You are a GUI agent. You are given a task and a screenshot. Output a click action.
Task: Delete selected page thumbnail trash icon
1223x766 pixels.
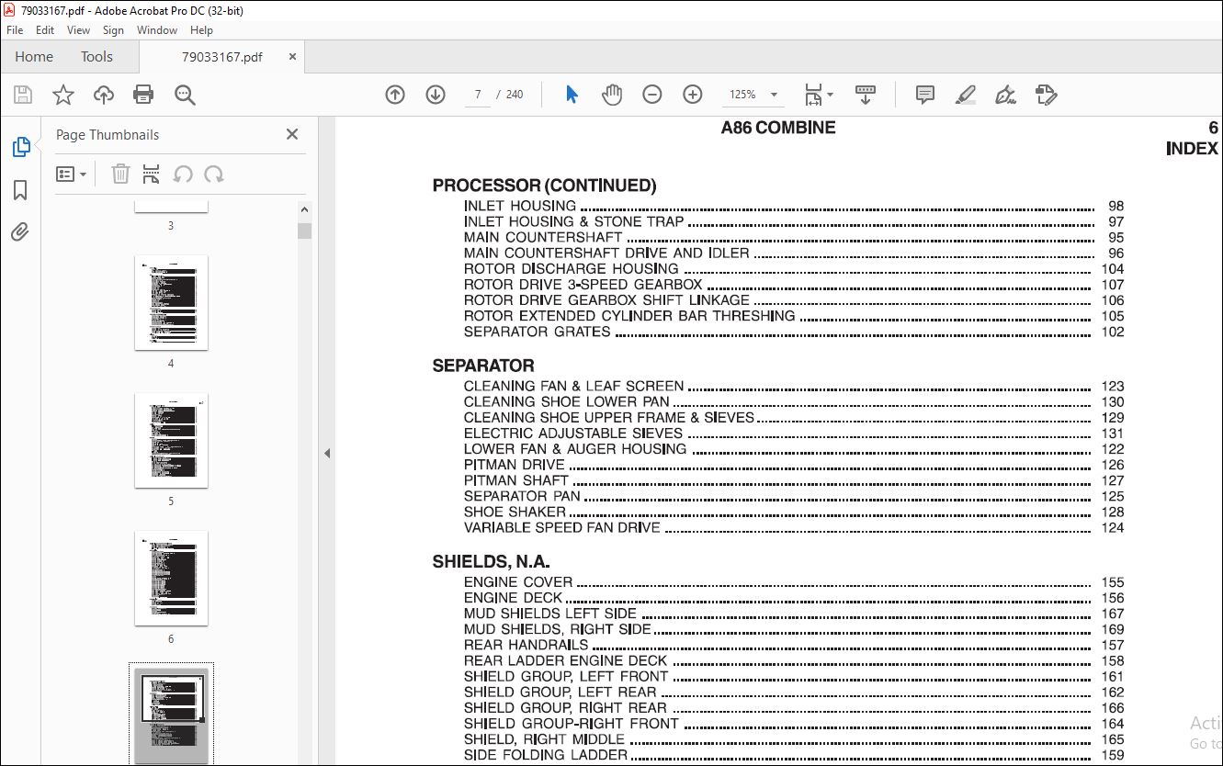click(120, 174)
